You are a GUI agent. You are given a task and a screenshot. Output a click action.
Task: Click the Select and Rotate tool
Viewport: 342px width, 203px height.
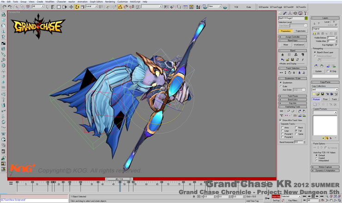click(77, 7)
